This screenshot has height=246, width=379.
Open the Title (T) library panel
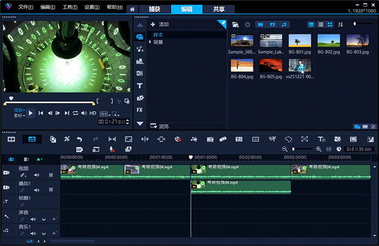(140, 85)
